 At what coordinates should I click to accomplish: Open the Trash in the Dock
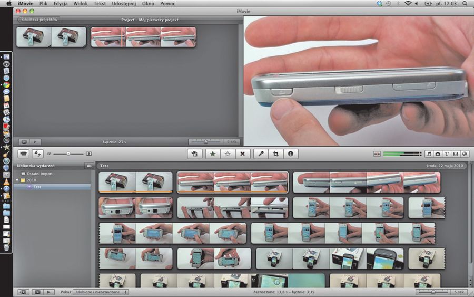point(6,247)
